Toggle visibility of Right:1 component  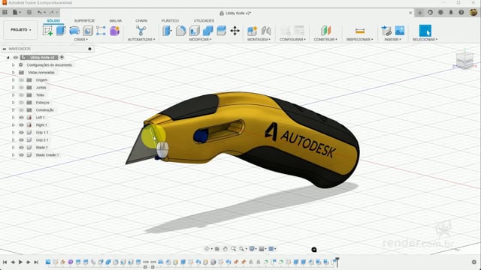point(21,125)
